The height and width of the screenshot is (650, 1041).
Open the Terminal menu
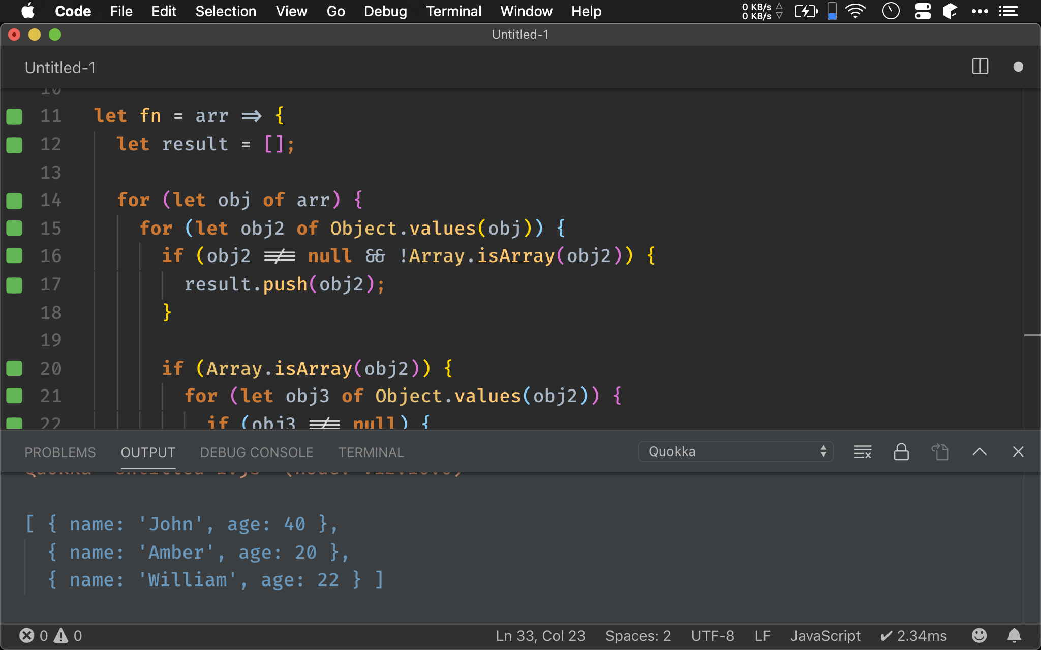click(453, 11)
